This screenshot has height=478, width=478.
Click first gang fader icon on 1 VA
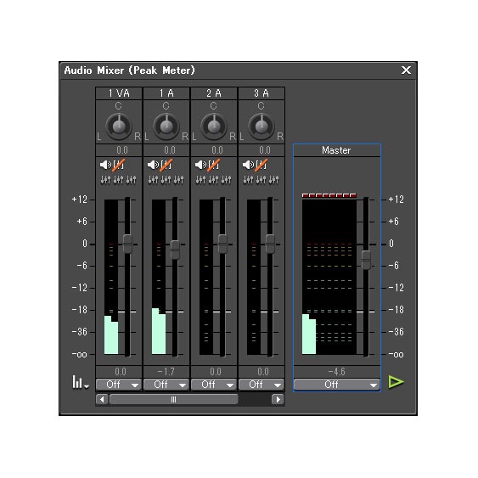coord(105,180)
